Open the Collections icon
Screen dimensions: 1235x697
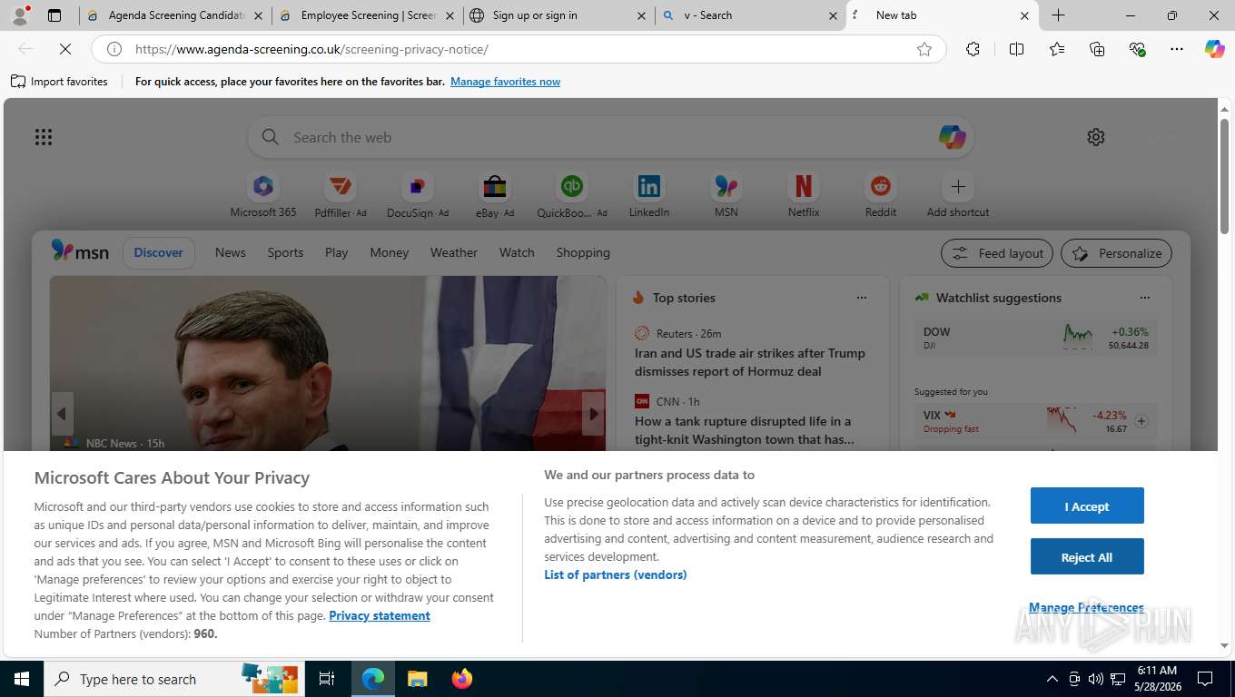coord(1097,49)
